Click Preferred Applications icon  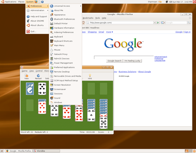[x=52, y=67]
